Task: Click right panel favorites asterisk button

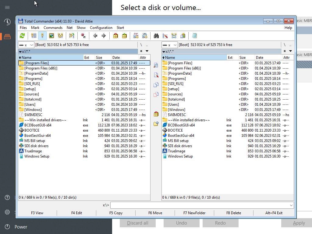Action: pos(285,51)
